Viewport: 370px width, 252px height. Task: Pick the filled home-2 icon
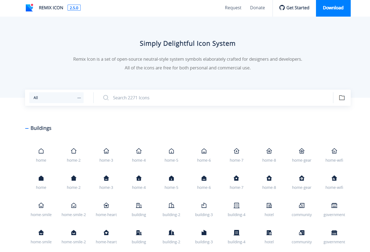tap(74, 178)
